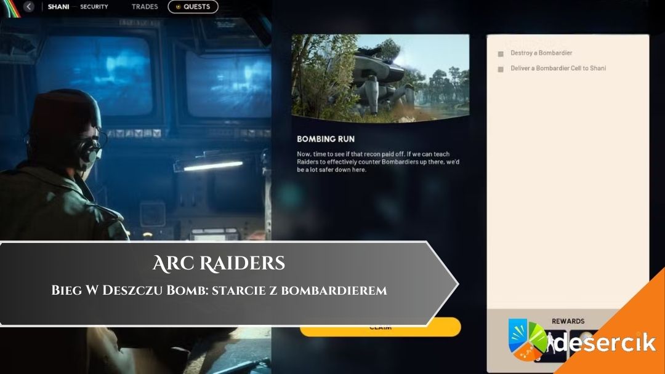Click the Arc Raiders banner title
The height and width of the screenshot is (374, 665).
click(x=219, y=264)
